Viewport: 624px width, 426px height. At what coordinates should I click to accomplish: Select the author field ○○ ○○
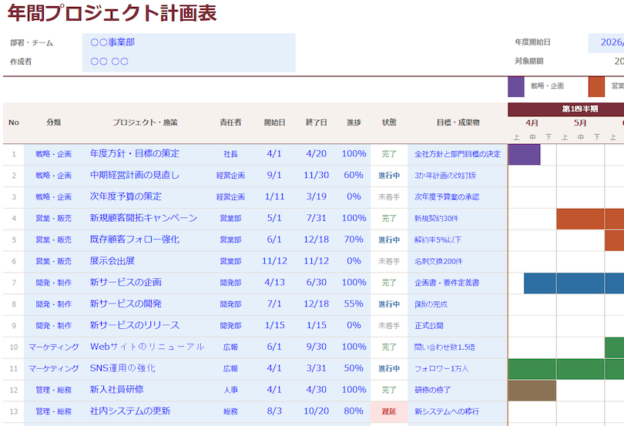(189, 62)
